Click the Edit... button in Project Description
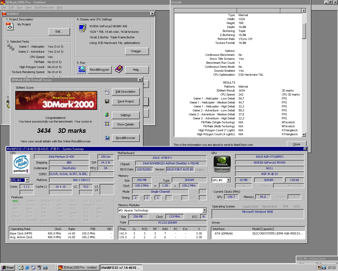The image size is (338, 271). (x=59, y=32)
